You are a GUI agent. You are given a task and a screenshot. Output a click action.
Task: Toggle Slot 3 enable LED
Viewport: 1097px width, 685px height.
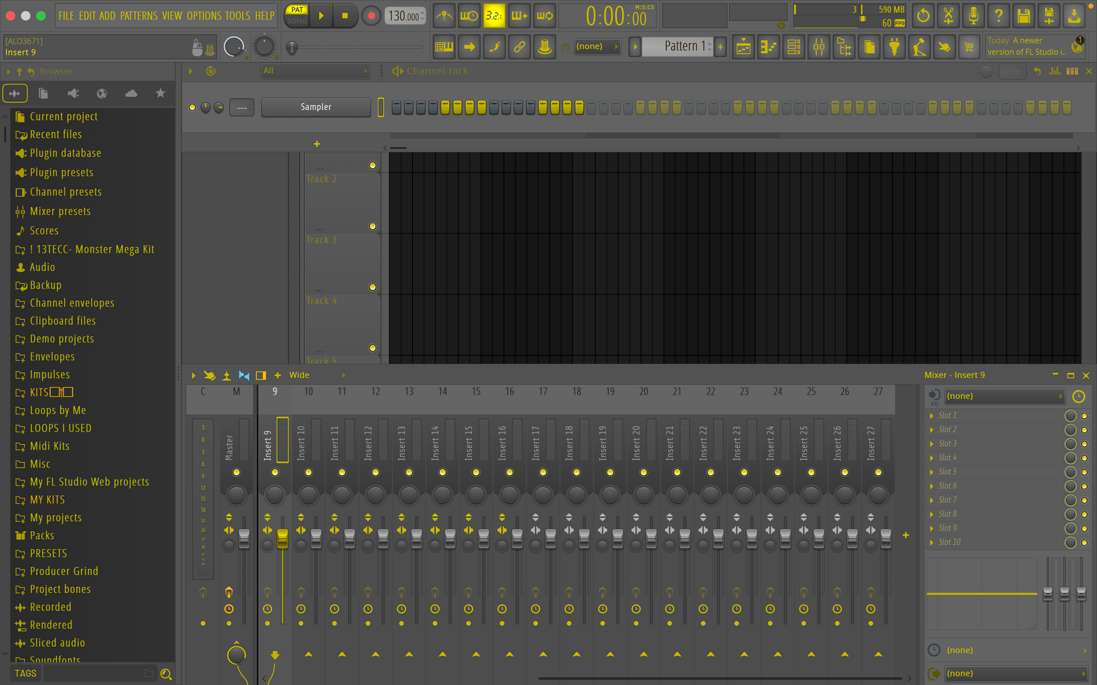pos(1084,444)
